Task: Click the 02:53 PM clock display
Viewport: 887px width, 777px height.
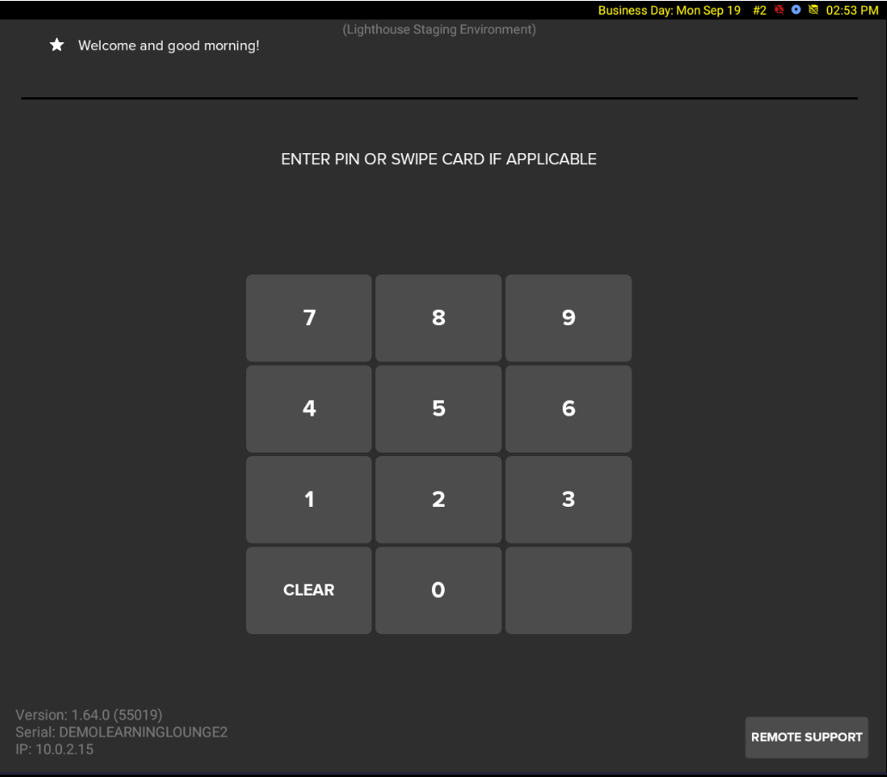Action: pos(852,9)
